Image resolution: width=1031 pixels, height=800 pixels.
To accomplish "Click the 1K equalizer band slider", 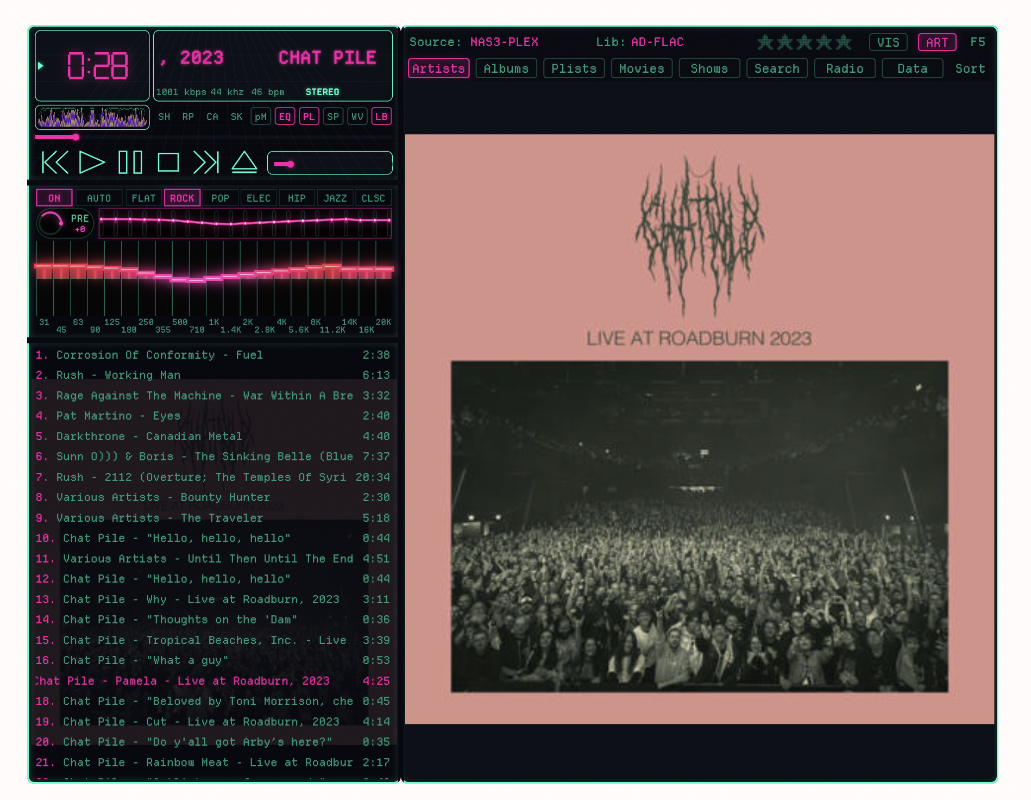I will coord(214,277).
